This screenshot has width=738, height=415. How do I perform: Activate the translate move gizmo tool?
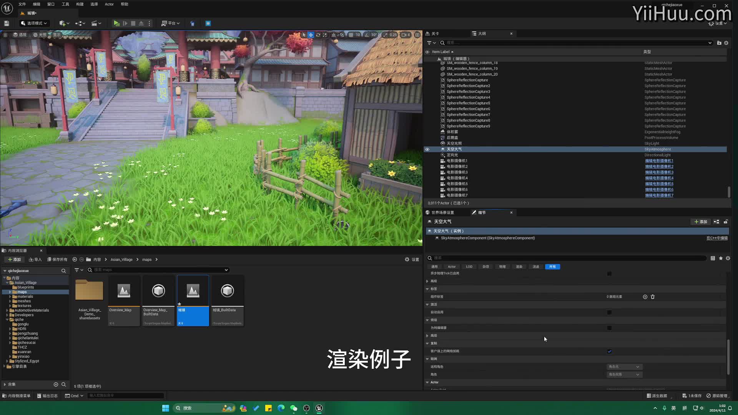tap(311, 35)
